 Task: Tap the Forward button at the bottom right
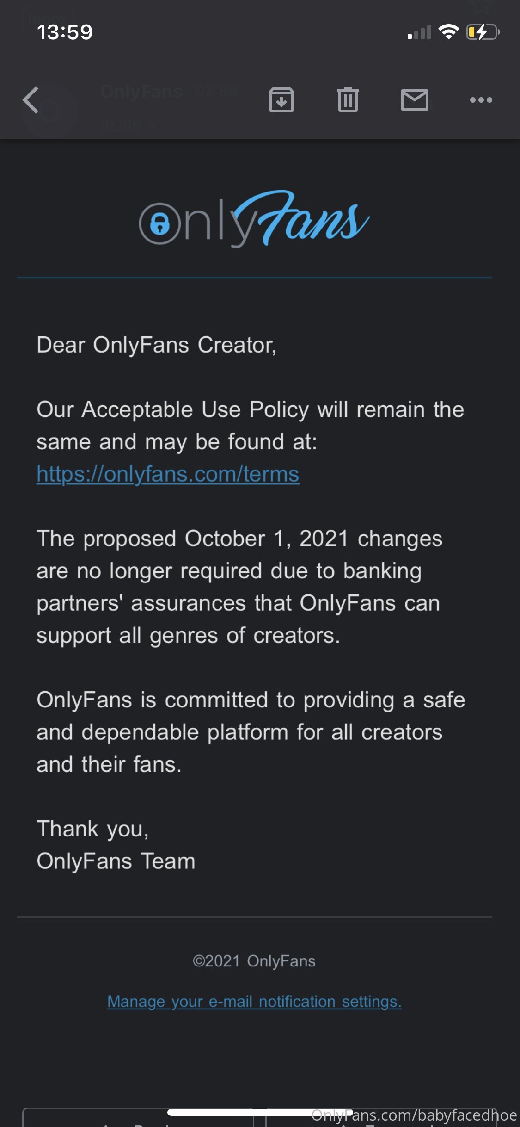click(x=381, y=1117)
